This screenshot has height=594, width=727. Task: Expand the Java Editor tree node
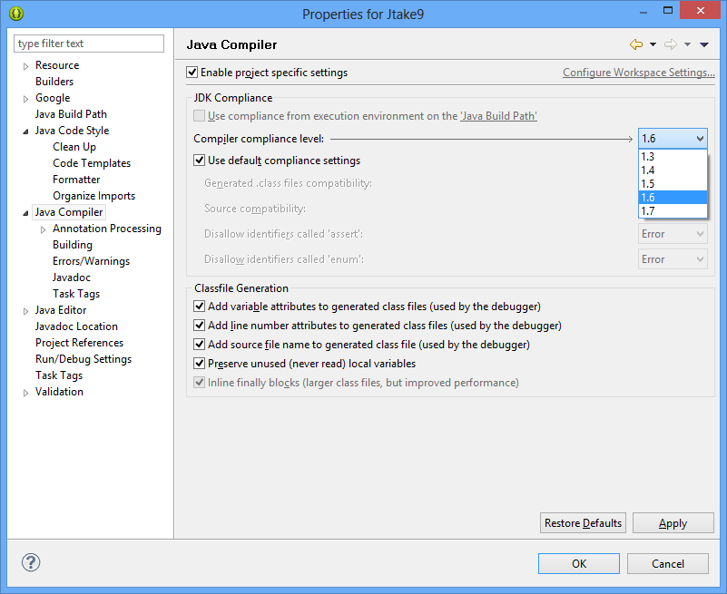click(26, 311)
